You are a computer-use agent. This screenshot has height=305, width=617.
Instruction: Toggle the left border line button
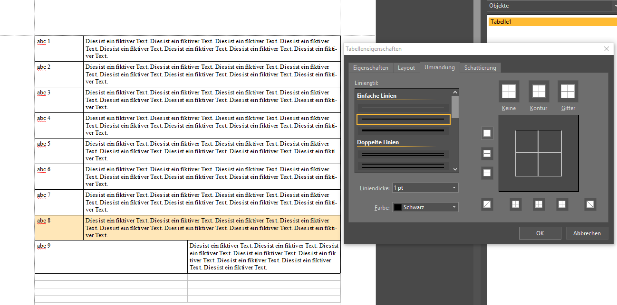point(516,204)
